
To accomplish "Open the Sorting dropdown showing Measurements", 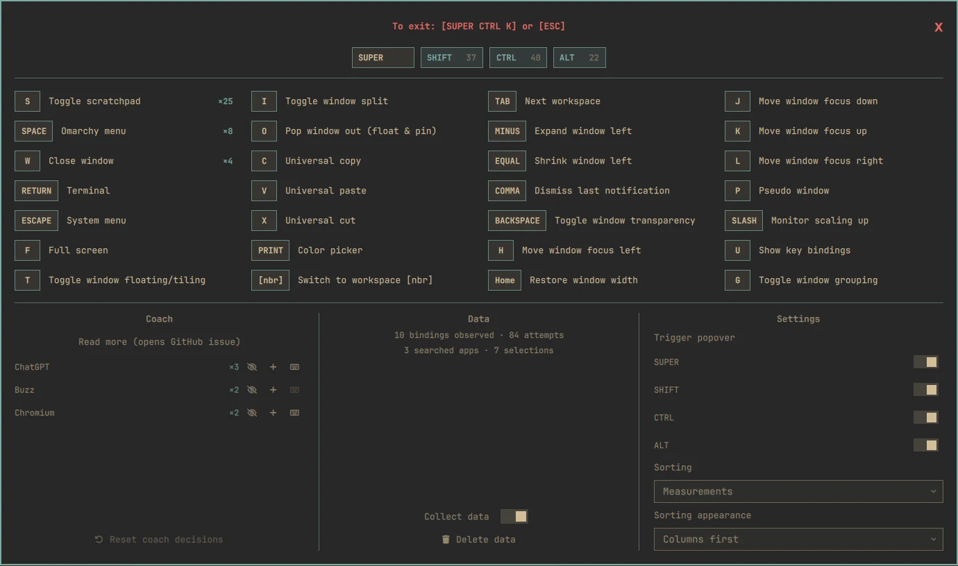I will 798,491.
